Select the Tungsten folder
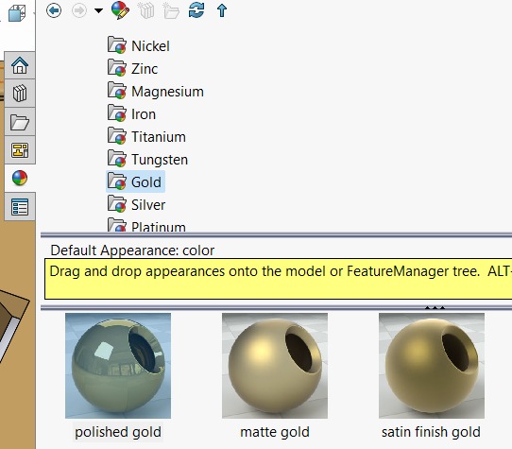This screenshot has width=512, height=449. pyautogui.click(x=148, y=160)
